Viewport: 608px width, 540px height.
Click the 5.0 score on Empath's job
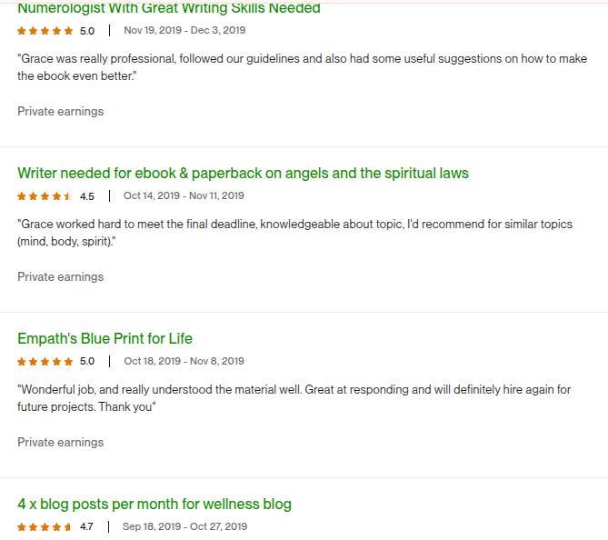(87, 361)
